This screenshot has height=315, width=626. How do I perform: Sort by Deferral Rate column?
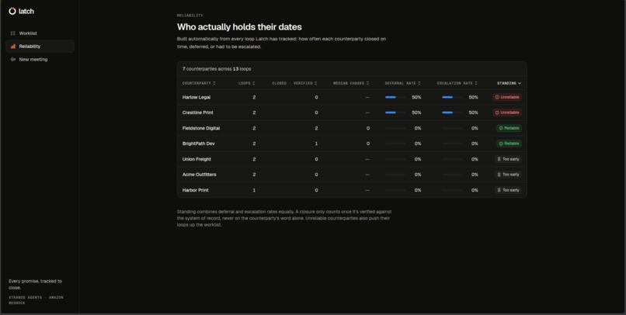pyautogui.click(x=402, y=83)
